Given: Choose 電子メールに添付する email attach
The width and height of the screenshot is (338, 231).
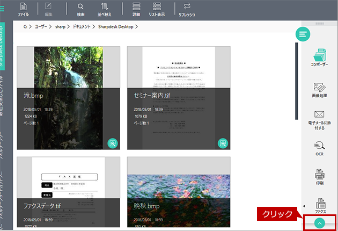Looking at the screenshot, I should pyautogui.click(x=319, y=120).
